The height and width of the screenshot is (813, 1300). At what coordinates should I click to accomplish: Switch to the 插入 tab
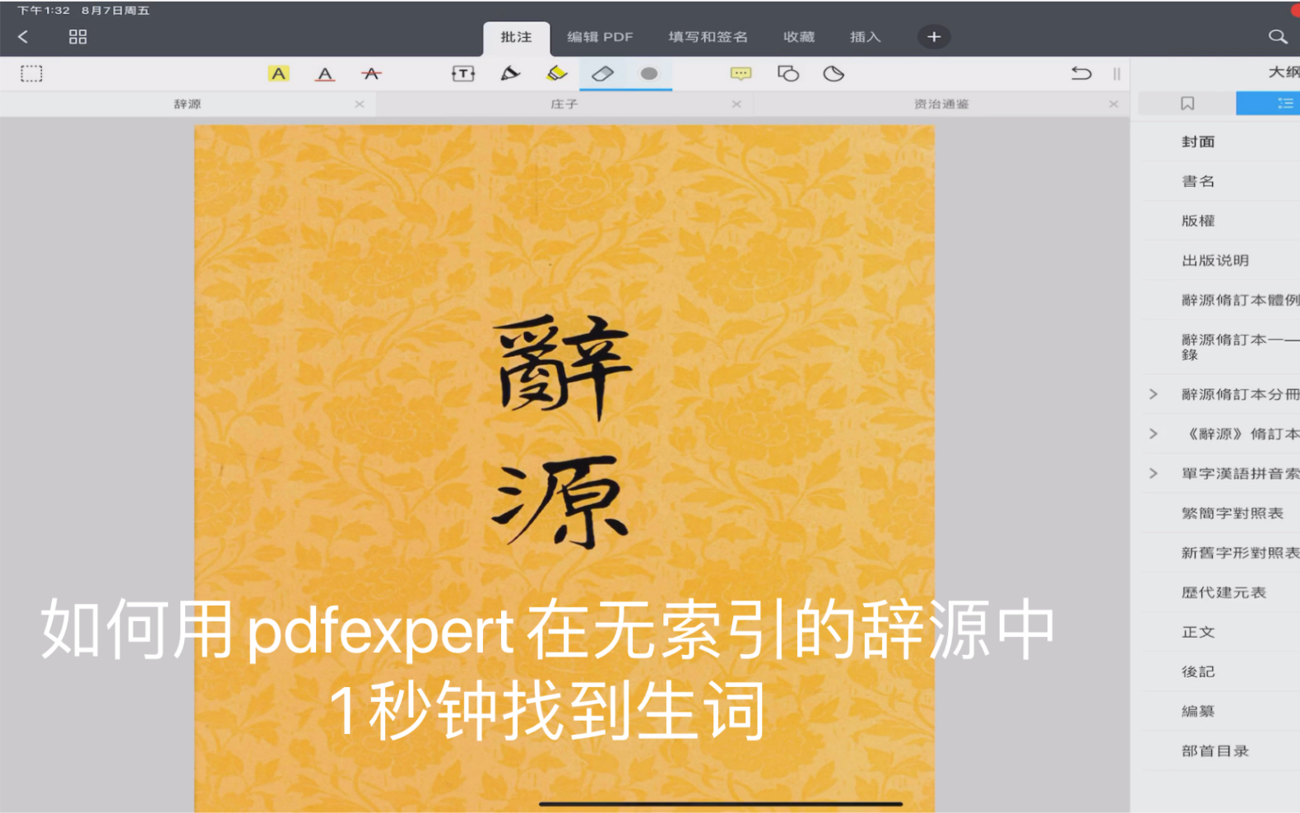[x=866, y=37]
